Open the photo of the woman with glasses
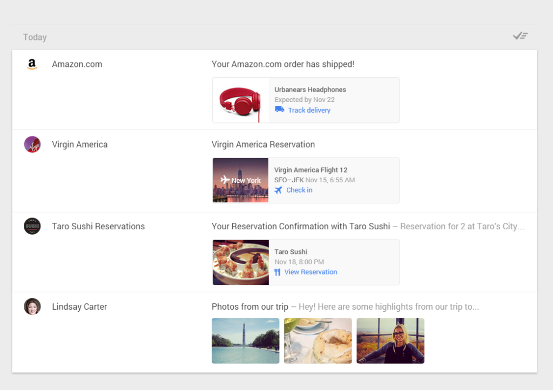This screenshot has height=390, width=553. click(x=390, y=341)
